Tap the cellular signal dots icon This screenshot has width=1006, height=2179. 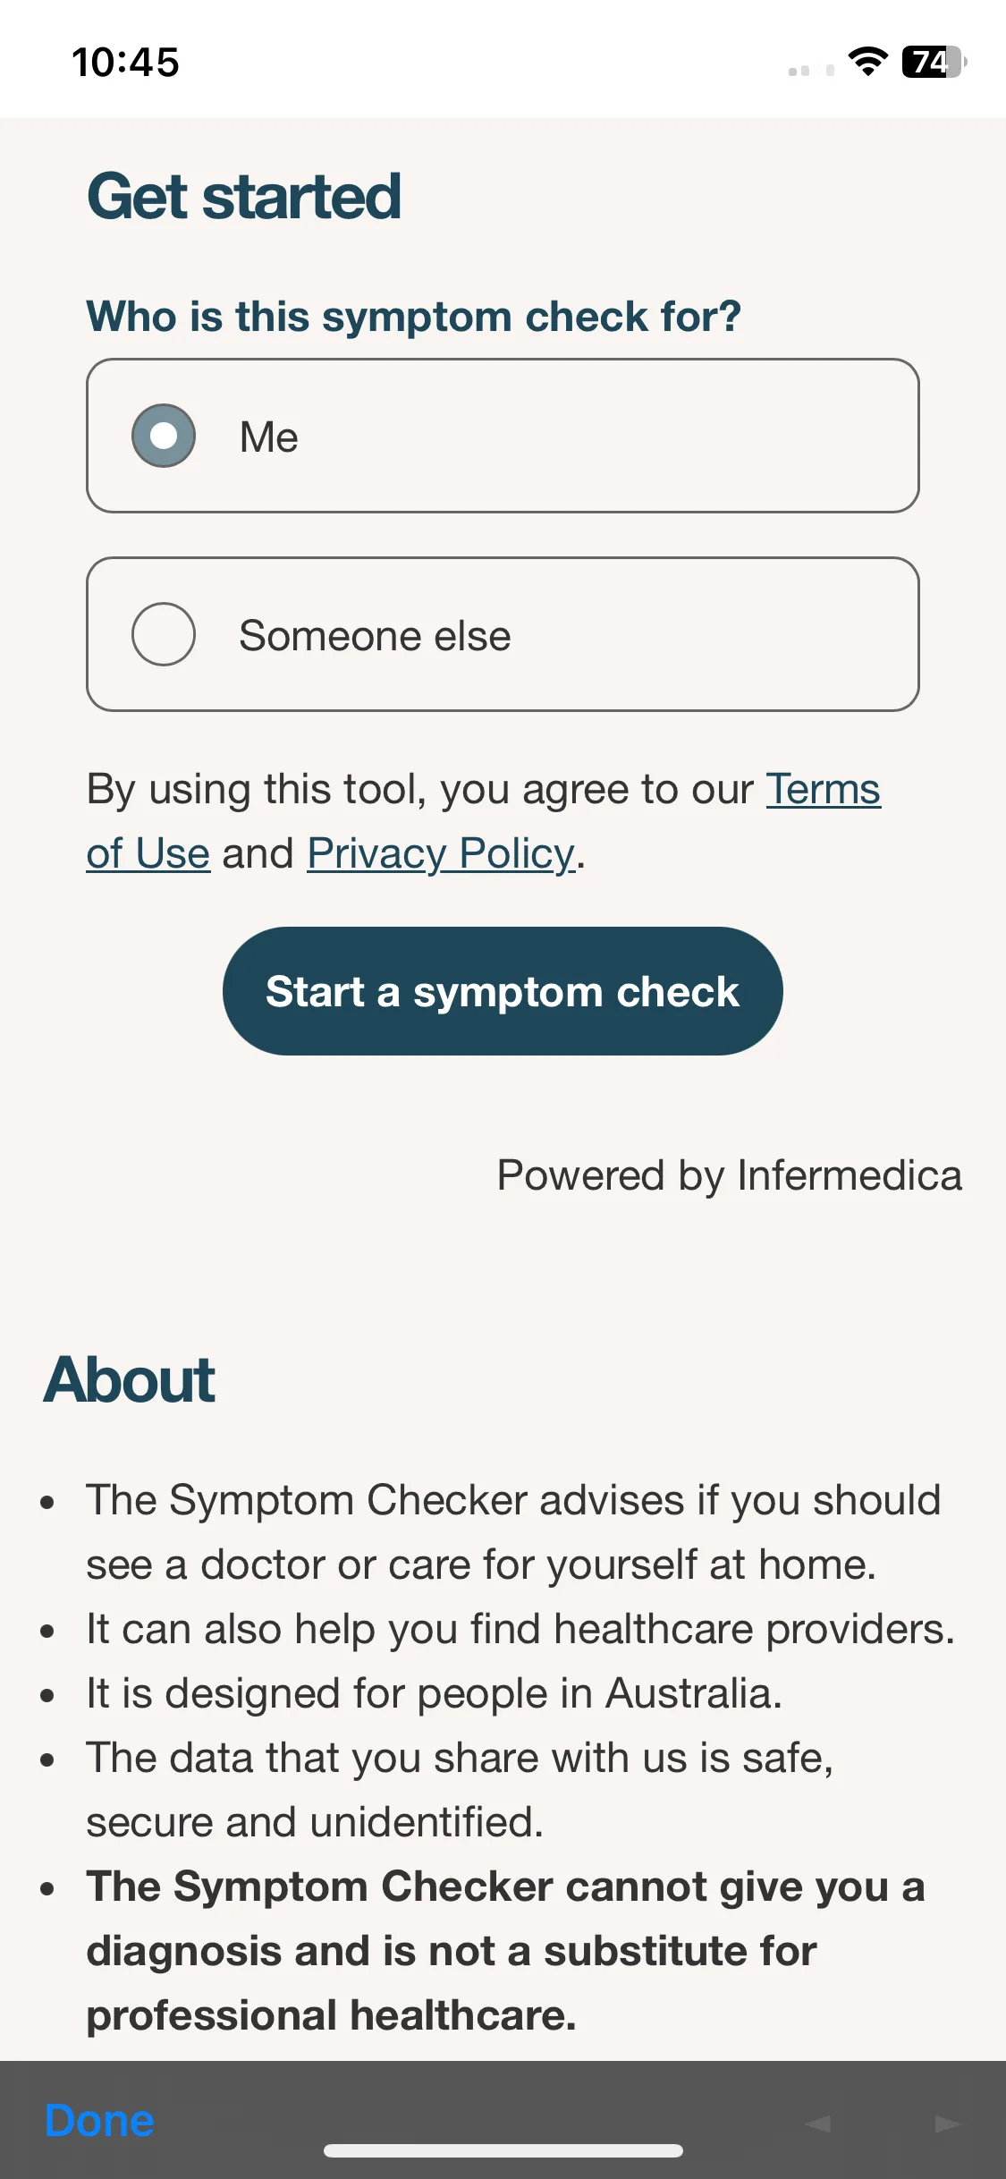click(811, 70)
